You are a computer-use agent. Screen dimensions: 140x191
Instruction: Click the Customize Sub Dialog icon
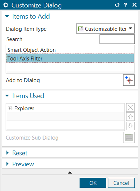(129, 137)
